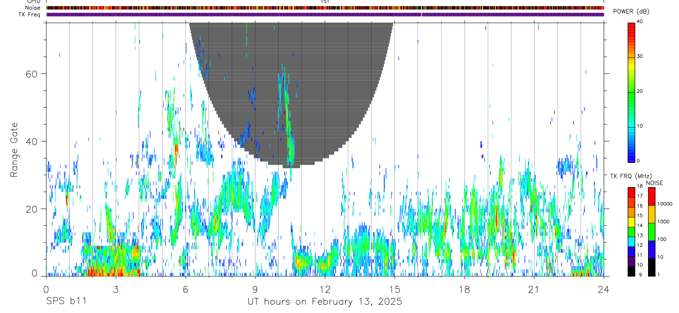This screenshot has width=679, height=313.
Task: Click the 21 tick on the UT hours axis
Action: click(x=534, y=289)
